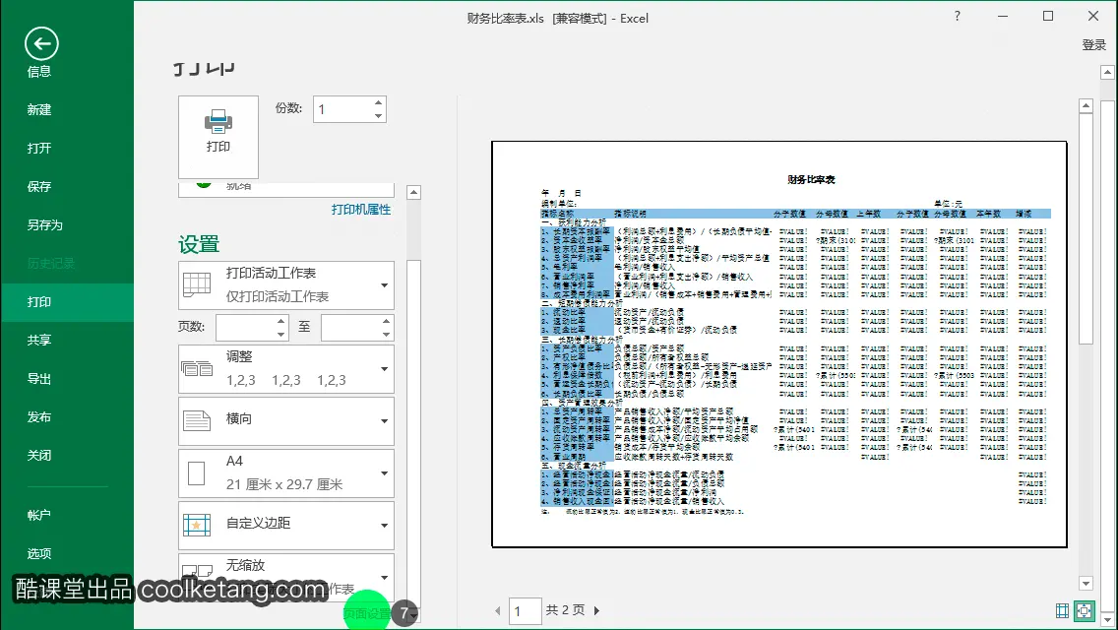Viewport: 1118px width, 630px height.
Task: Click the preview scrollbar down arrow
Action: coord(1086,584)
